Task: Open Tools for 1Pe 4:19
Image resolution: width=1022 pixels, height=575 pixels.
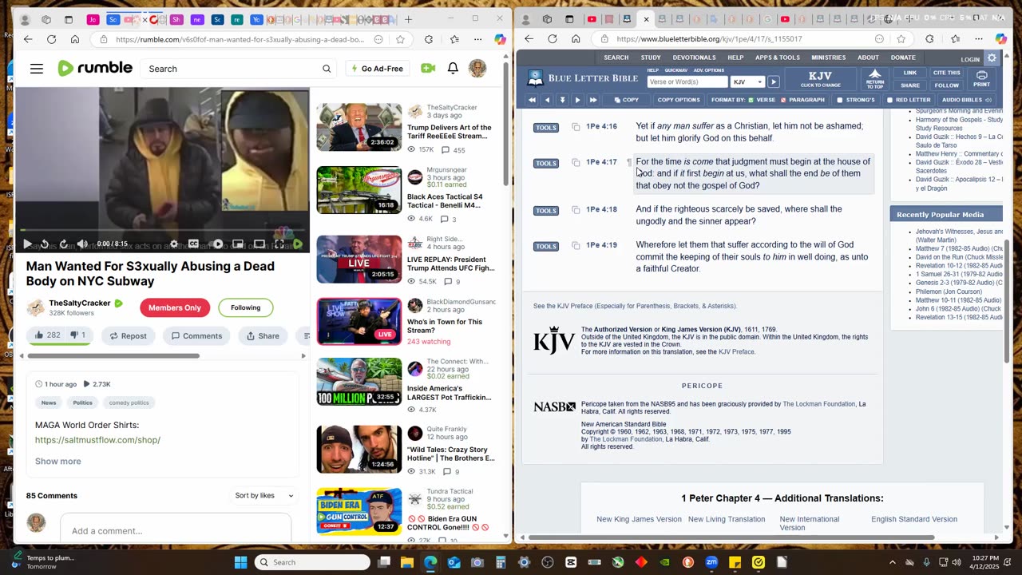Action: point(546,246)
